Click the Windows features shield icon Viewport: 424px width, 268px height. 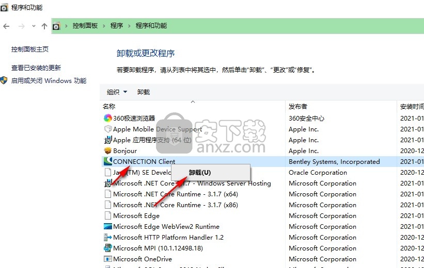pyautogui.click(x=4, y=81)
